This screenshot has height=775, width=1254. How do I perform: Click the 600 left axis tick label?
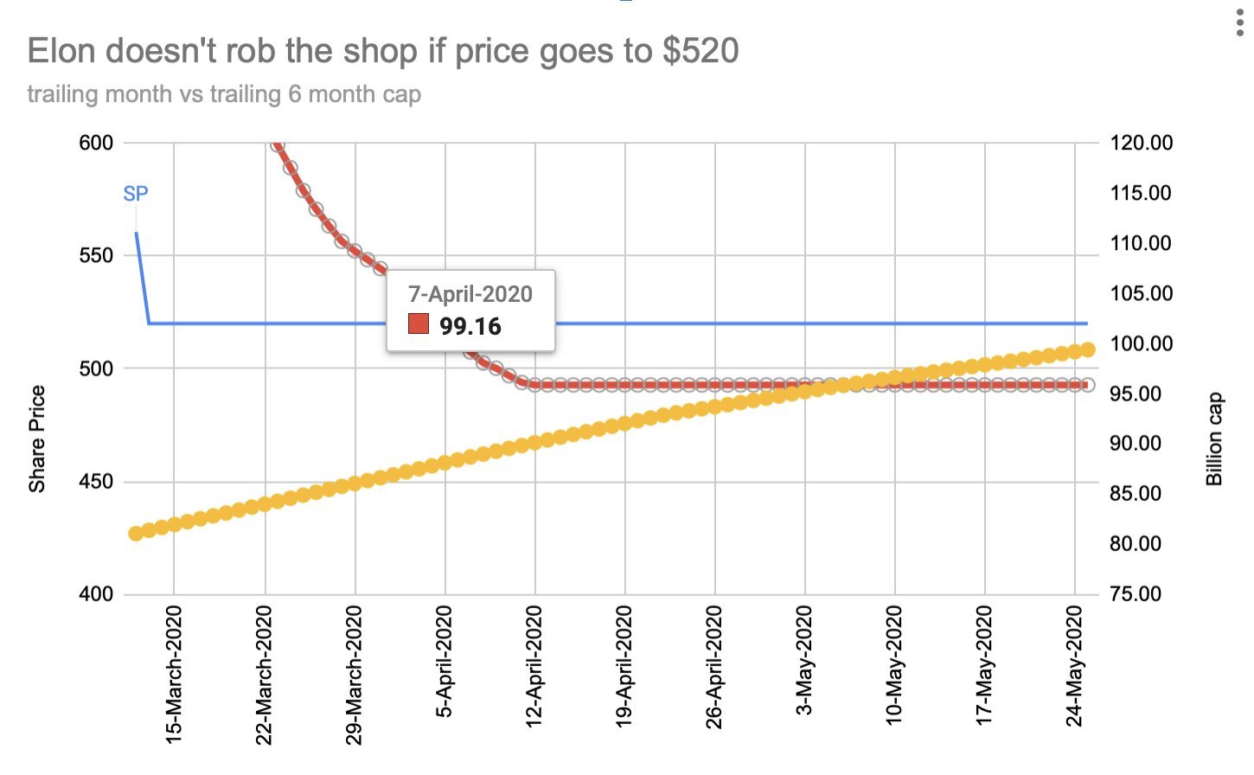pos(96,143)
